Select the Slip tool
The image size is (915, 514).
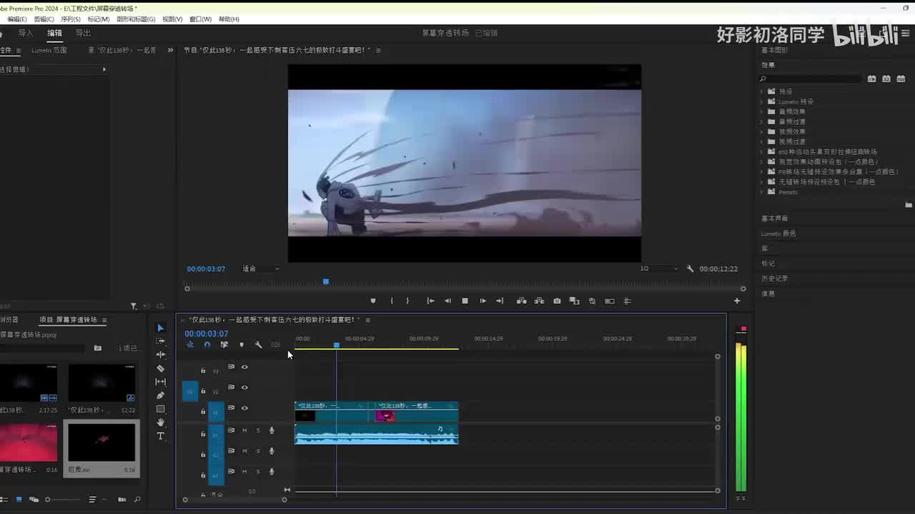pyautogui.click(x=160, y=382)
